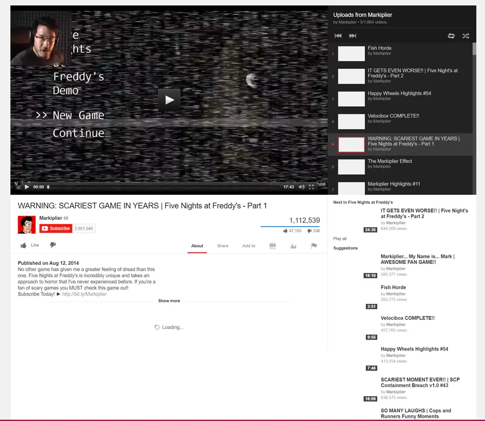This screenshot has width=485, height=421.
Task: Click the playlist panel scrollbar
Action: click(474, 49)
